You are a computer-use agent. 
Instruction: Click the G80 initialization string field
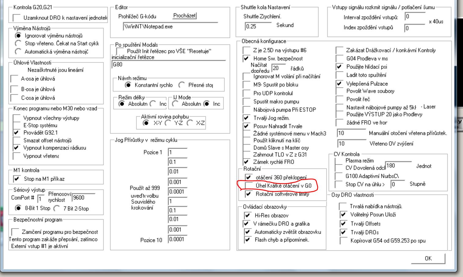pos(168,65)
